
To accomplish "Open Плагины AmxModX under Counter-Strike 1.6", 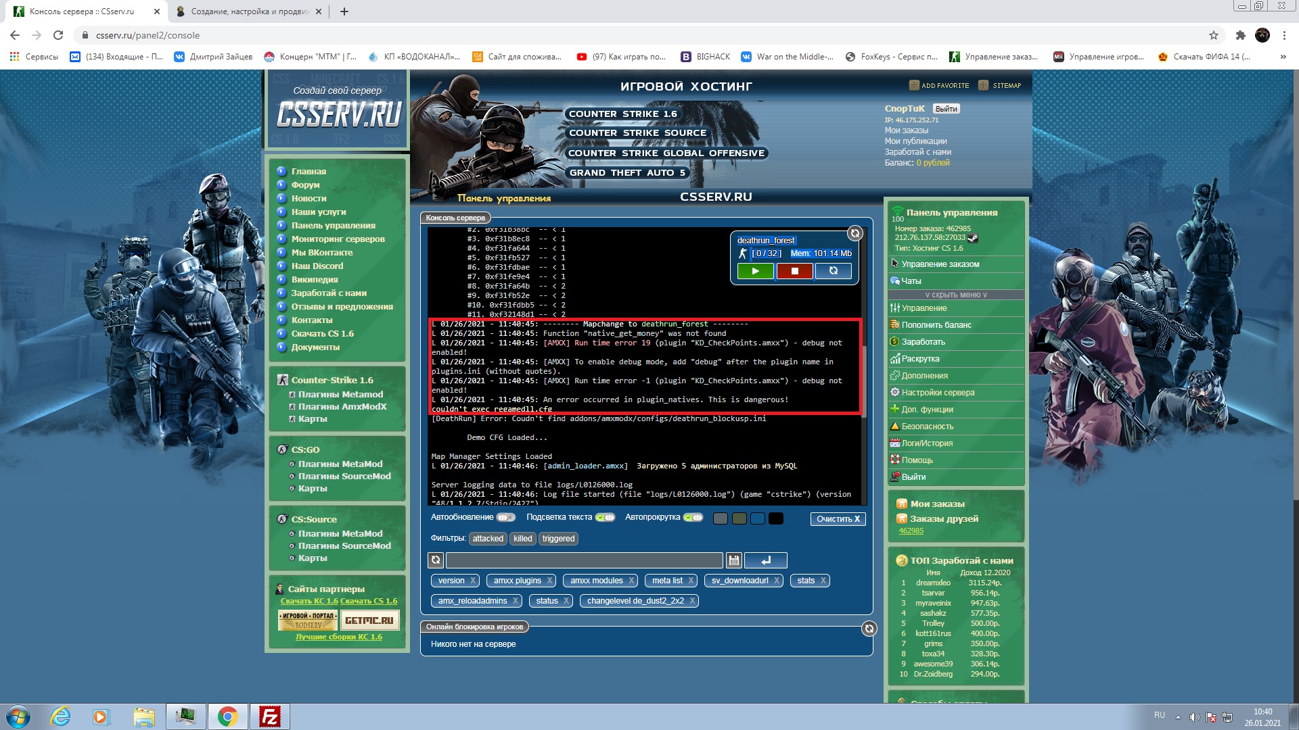I will click(x=342, y=407).
